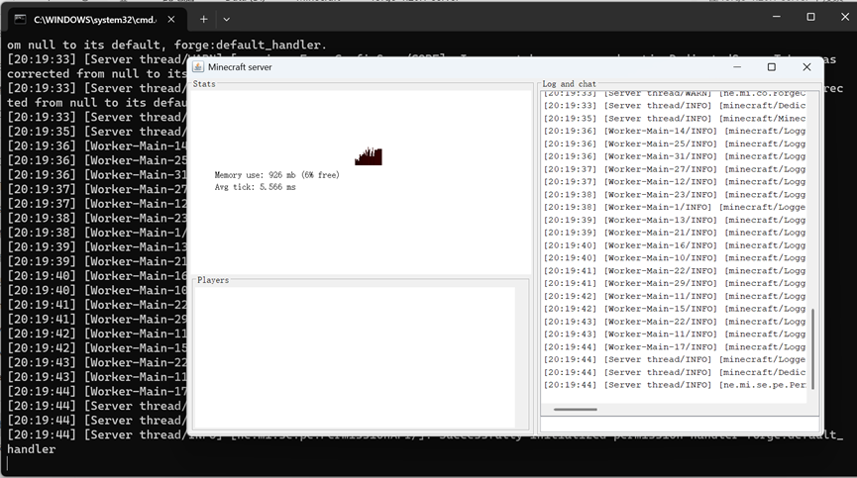
Task: Click the vertical scrollbar in Log and chat
Action: 813,349
